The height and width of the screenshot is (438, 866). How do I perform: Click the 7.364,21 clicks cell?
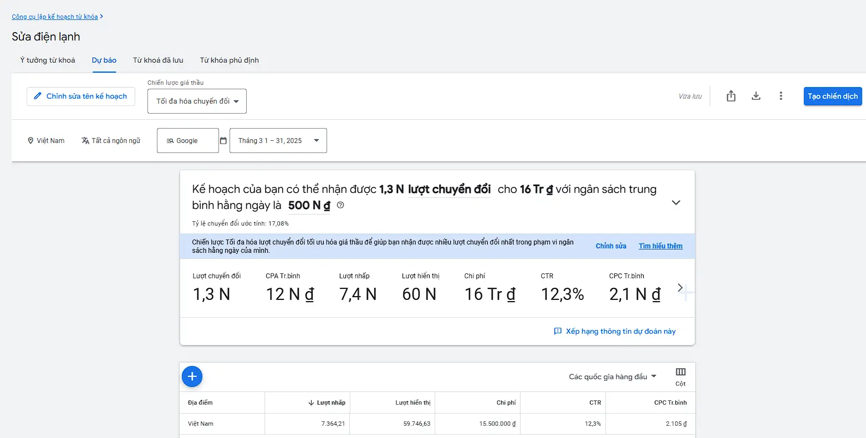pos(333,424)
